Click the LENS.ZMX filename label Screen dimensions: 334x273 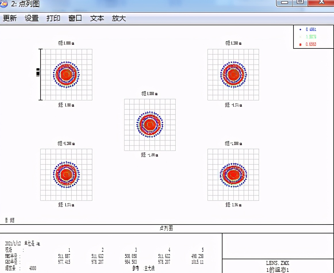278,263
